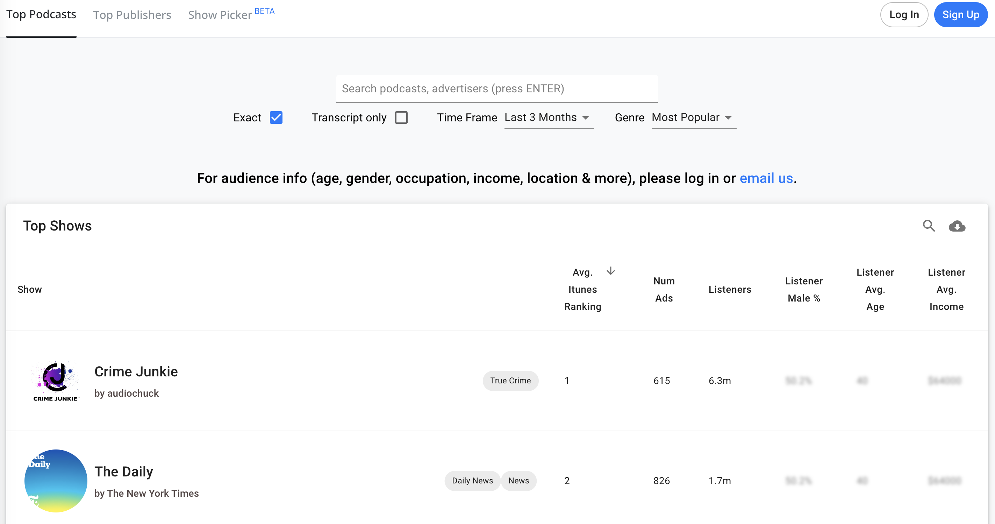Click publisher 'by audiochuck'
Image resolution: width=995 pixels, height=524 pixels.
(126, 394)
